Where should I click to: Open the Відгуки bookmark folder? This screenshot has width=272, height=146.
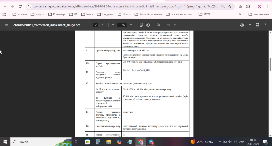38,14
